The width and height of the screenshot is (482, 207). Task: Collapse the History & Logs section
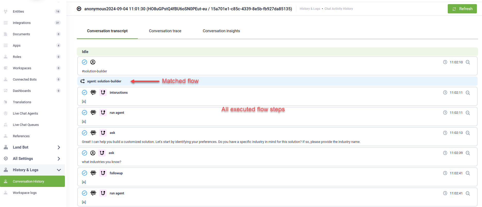coord(58,170)
